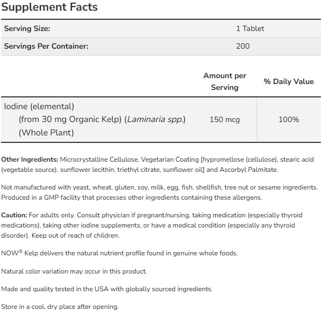Click the Supplement Facts heading
322x311 pixels.
click(x=49, y=8)
